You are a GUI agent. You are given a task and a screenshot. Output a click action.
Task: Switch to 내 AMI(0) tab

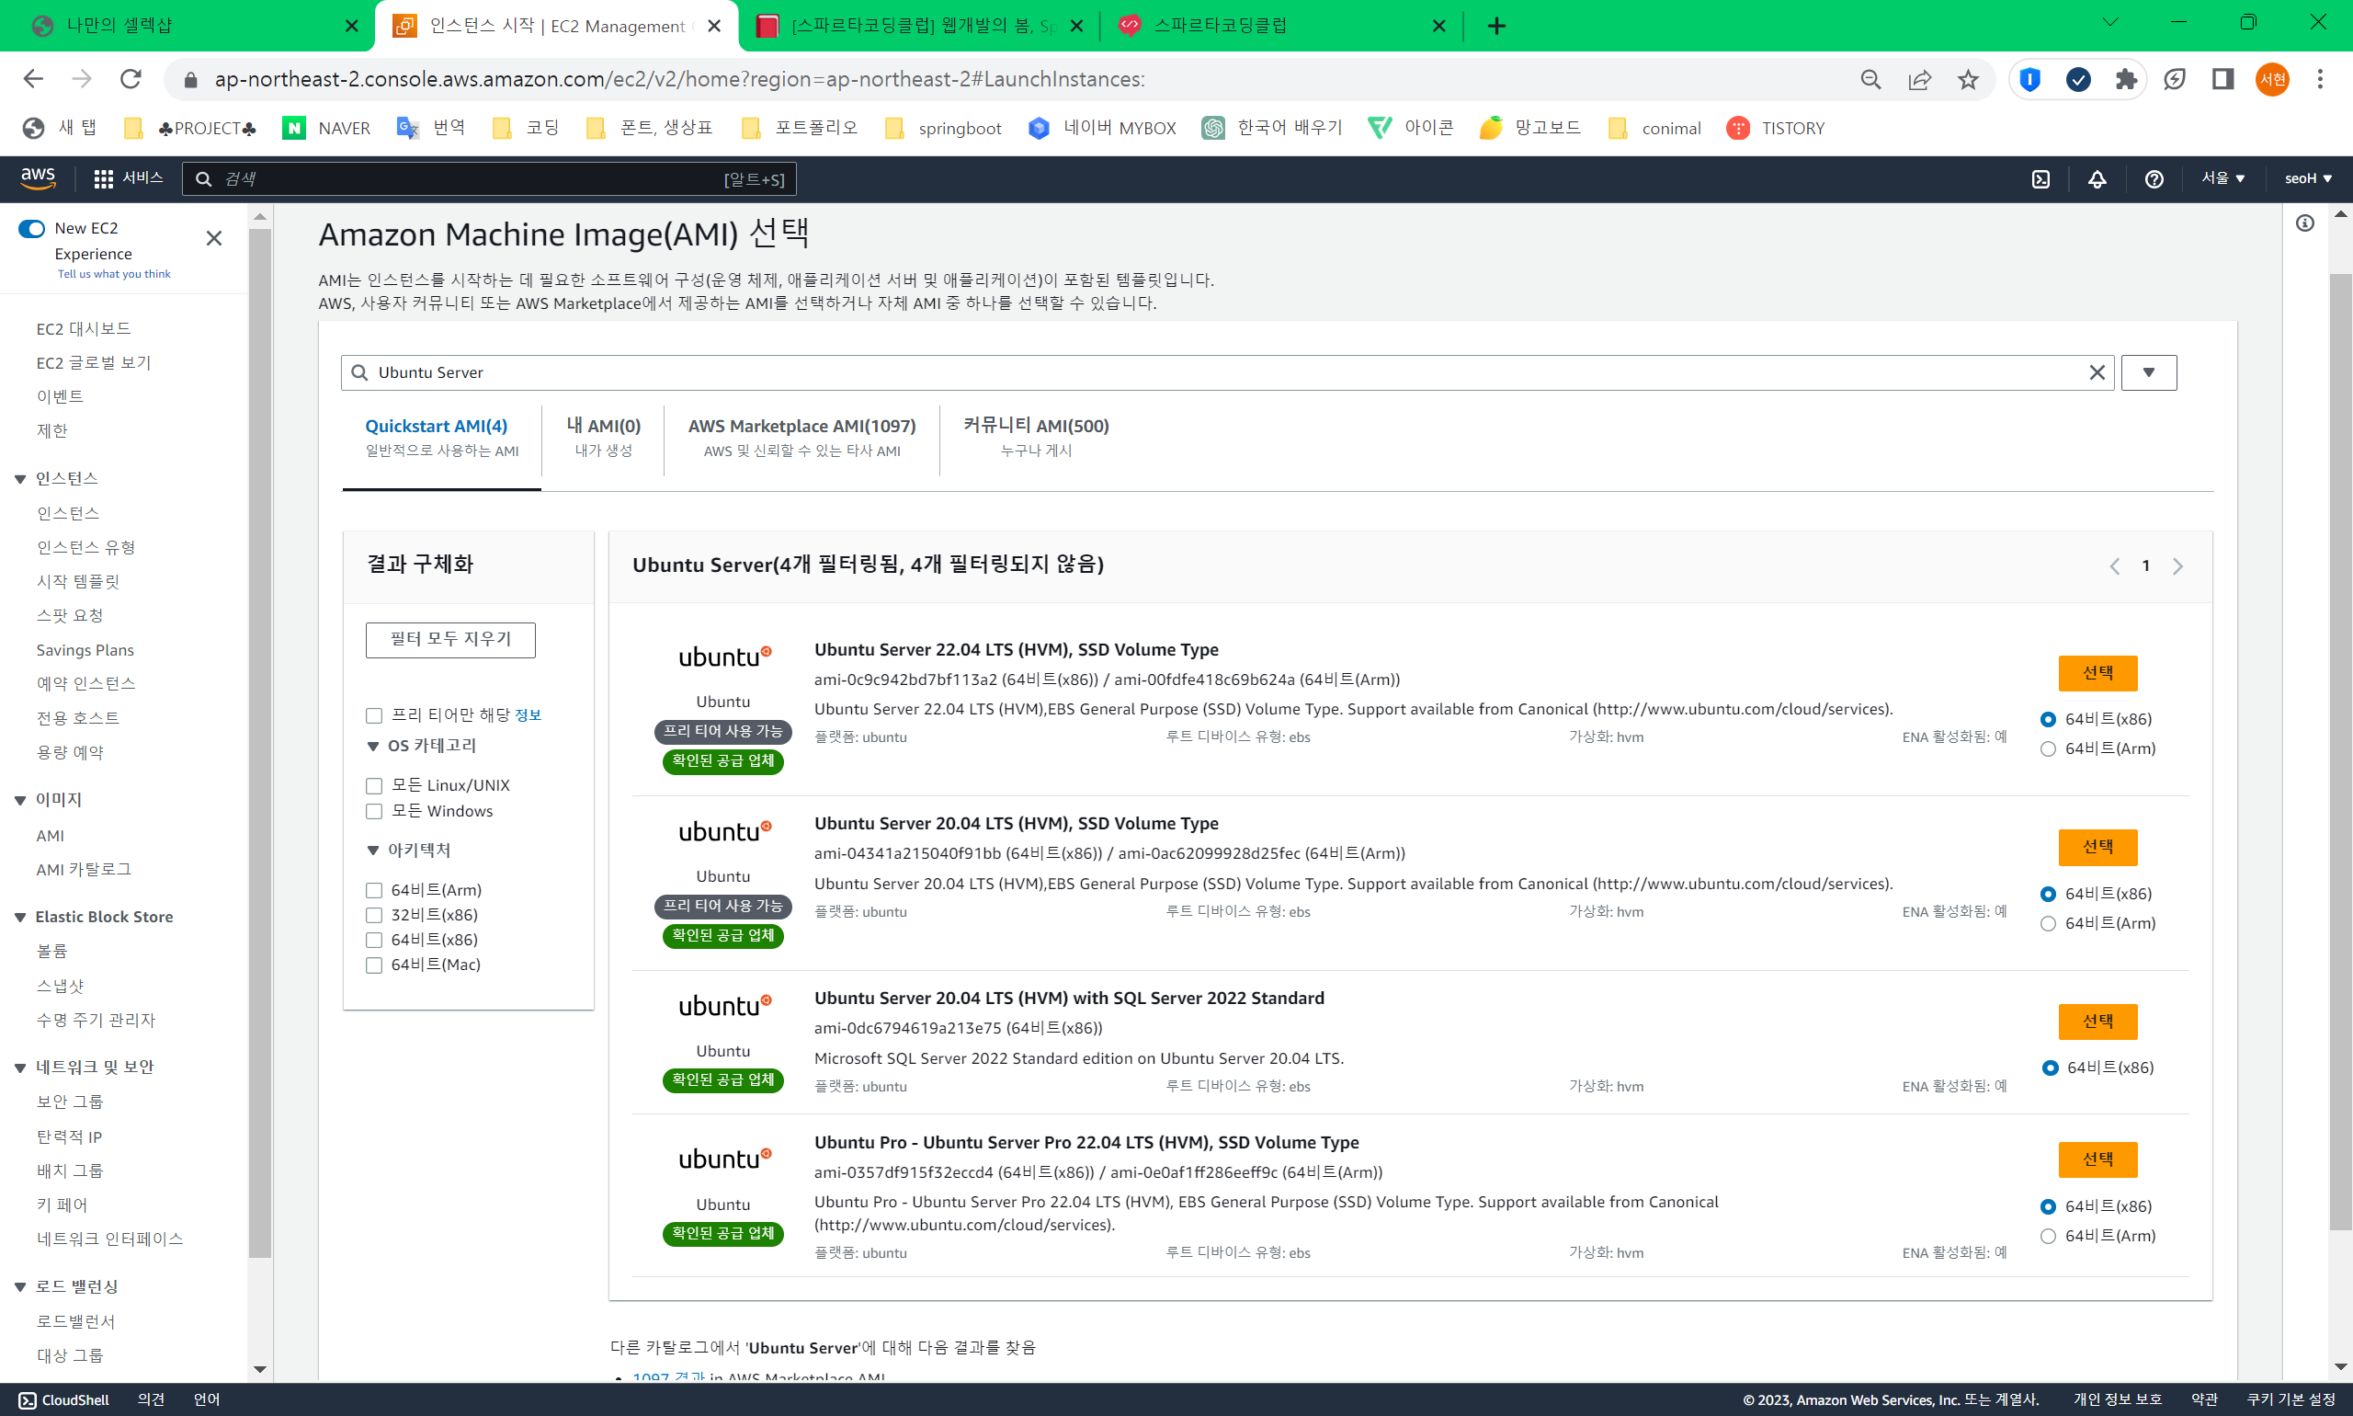coord(603,437)
